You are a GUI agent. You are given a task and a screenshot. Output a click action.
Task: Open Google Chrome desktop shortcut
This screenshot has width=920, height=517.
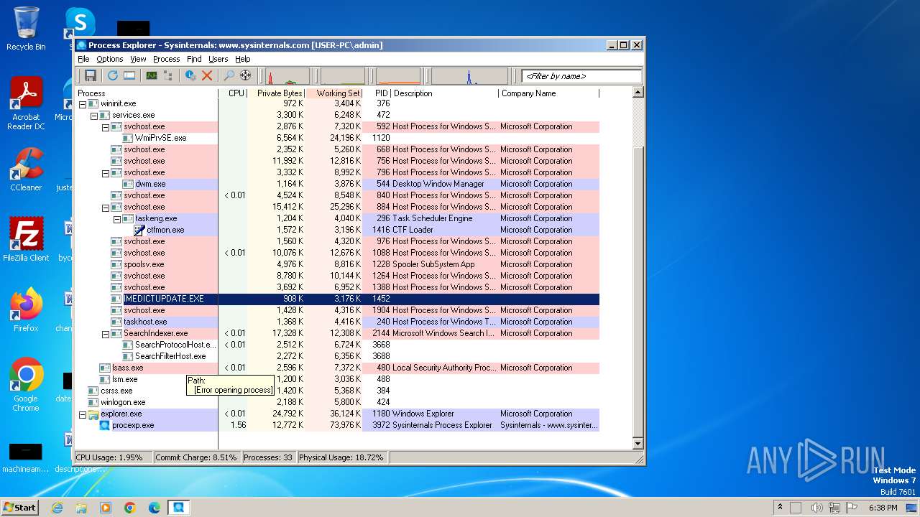(26, 385)
